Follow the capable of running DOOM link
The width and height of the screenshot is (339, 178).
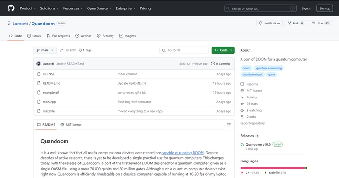(x=183, y=153)
